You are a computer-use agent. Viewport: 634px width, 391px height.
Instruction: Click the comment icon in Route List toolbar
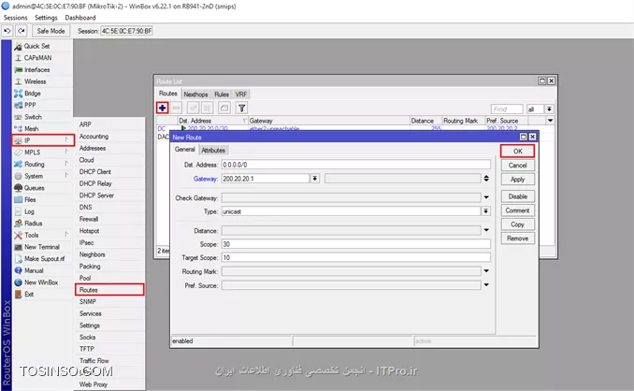[224, 108]
